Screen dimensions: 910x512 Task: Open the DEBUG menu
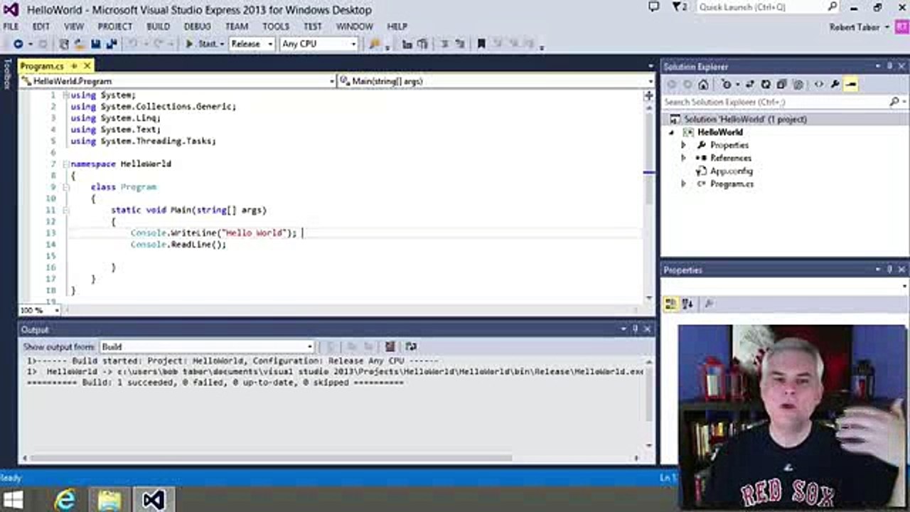[198, 26]
